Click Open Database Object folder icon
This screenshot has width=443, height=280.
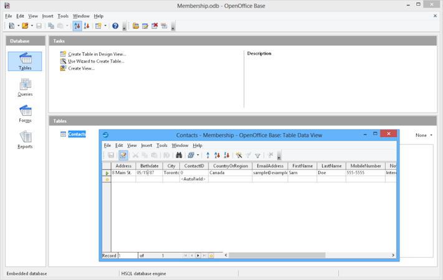(x=136, y=26)
